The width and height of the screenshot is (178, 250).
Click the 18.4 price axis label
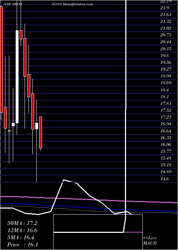click(x=164, y=90)
